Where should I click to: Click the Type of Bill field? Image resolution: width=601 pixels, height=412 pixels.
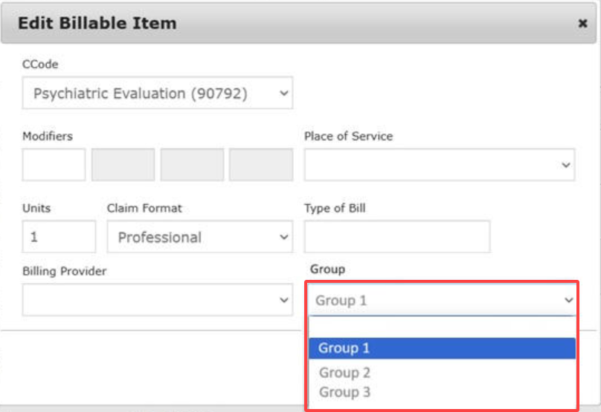pyautogui.click(x=396, y=238)
